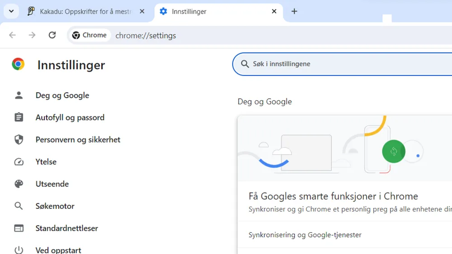Select the Innstillinger tab

(x=212, y=12)
